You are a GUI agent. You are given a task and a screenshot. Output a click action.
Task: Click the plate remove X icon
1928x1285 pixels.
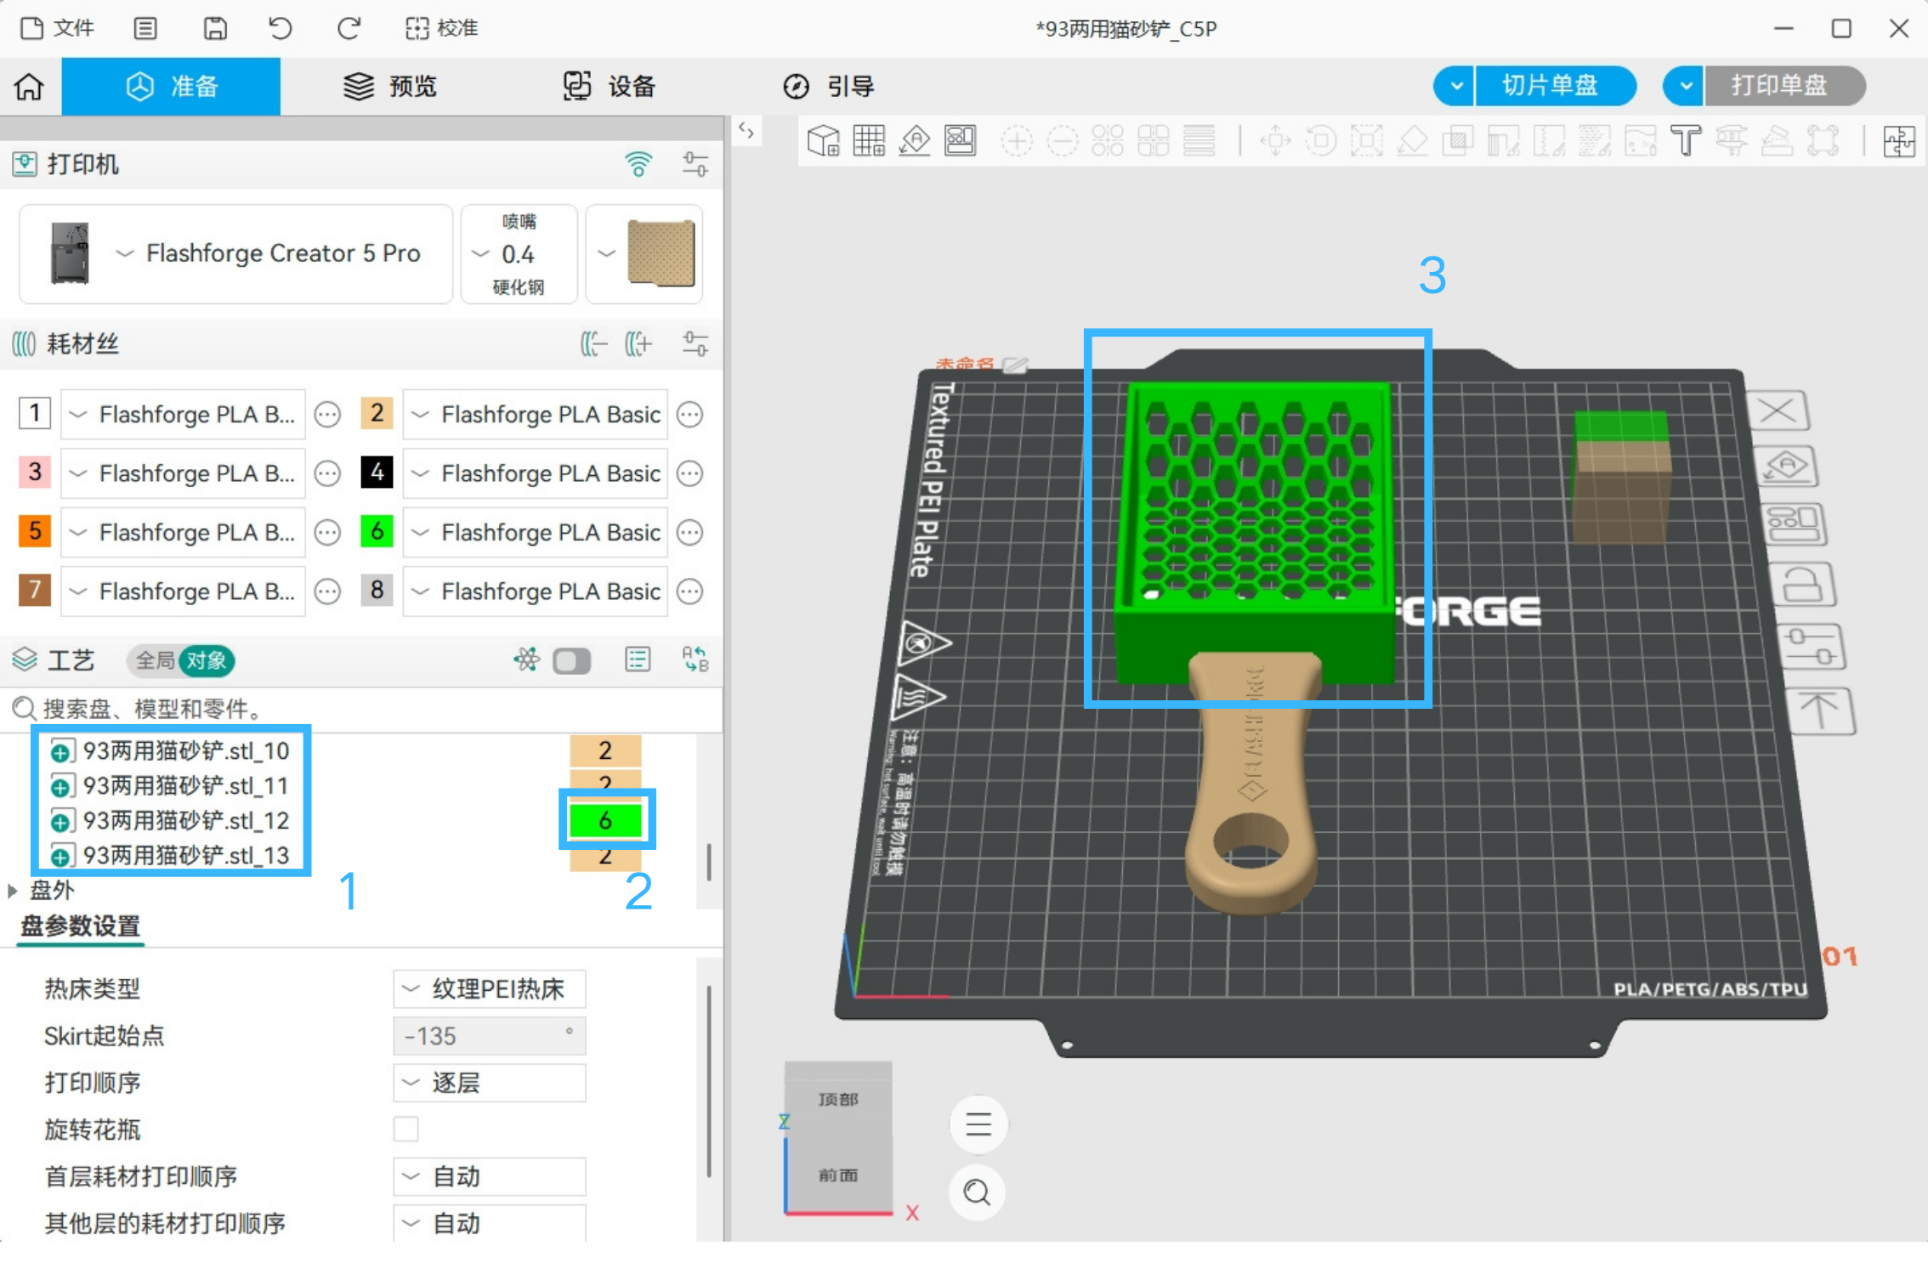(1778, 412)
